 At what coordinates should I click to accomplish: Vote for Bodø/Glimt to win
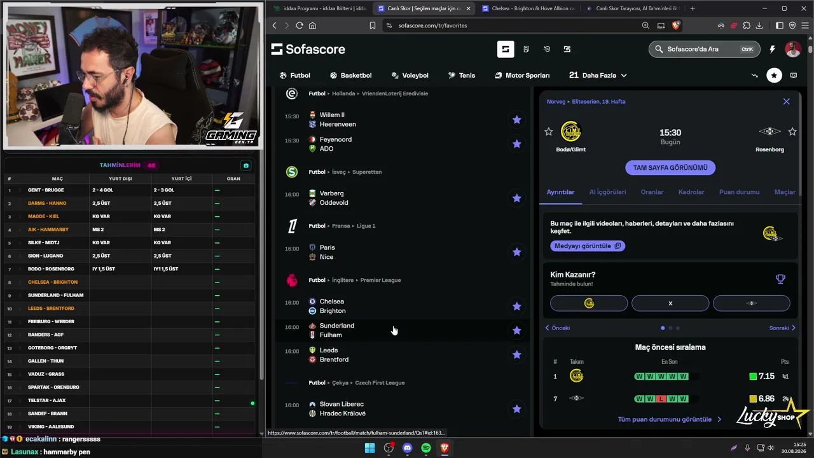click(589, 303)
